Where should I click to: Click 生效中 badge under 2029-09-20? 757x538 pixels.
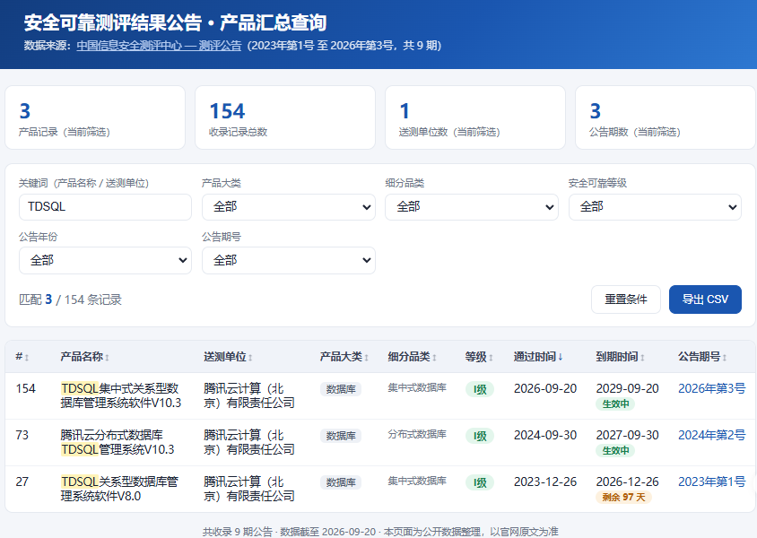point(615,403)
